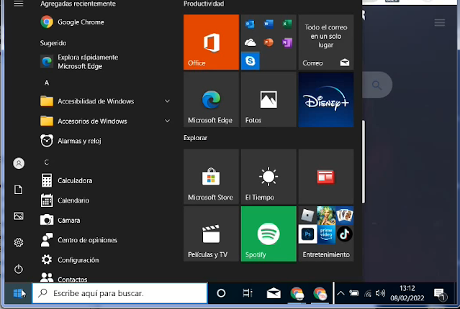Open Alarmas y reloj app
Screen dimensions: 460x309
point(71,141)
